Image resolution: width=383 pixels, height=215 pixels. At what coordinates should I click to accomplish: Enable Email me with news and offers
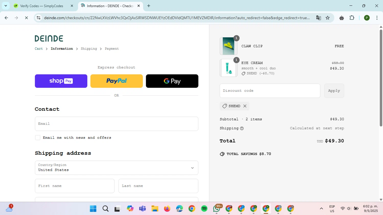click(38, 138)
